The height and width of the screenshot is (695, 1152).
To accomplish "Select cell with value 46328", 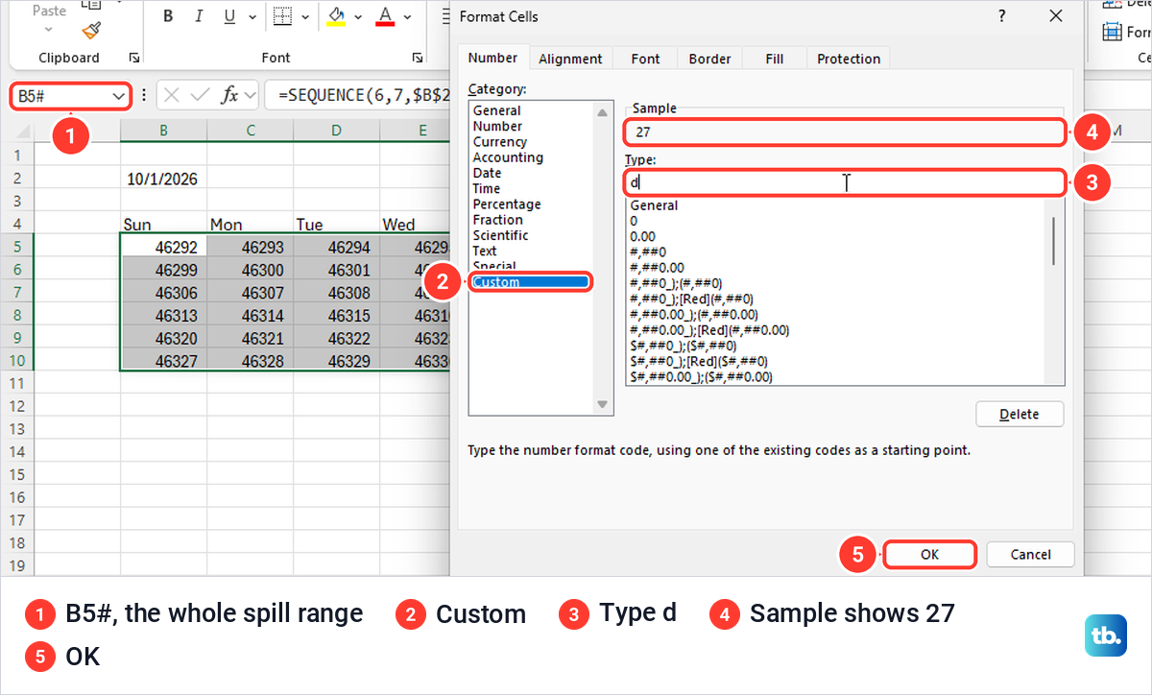I will (250, 361).
